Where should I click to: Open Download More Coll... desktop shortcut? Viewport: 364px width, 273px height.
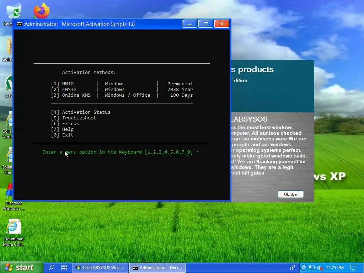tap(14, 232)
